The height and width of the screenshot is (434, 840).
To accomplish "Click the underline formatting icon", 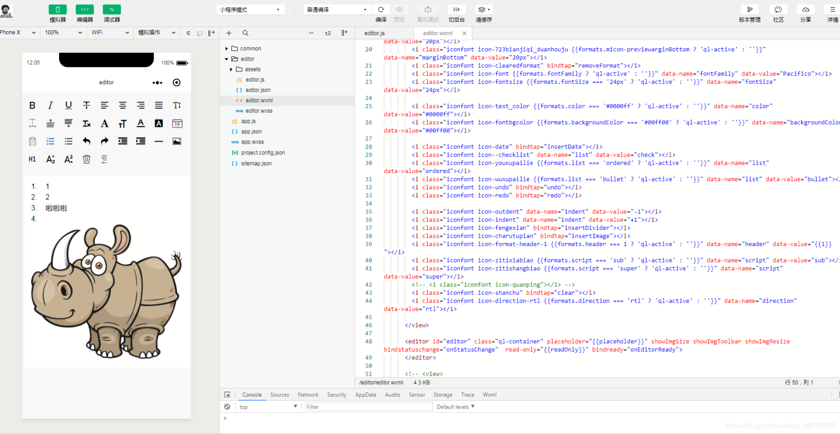I will pos(68,105).
